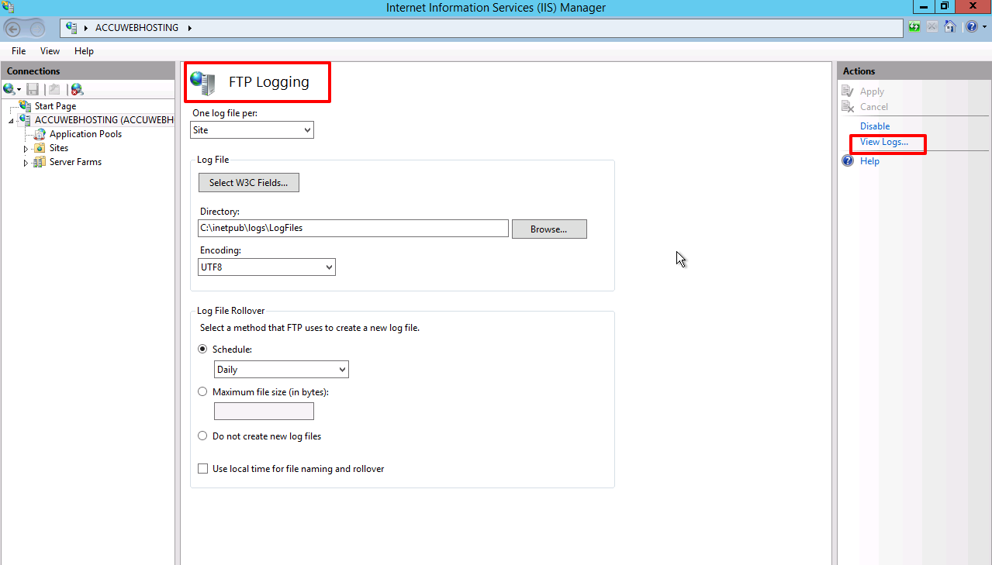
Task: Select the Application Pools node icon
Action: [x=38, y=133]
